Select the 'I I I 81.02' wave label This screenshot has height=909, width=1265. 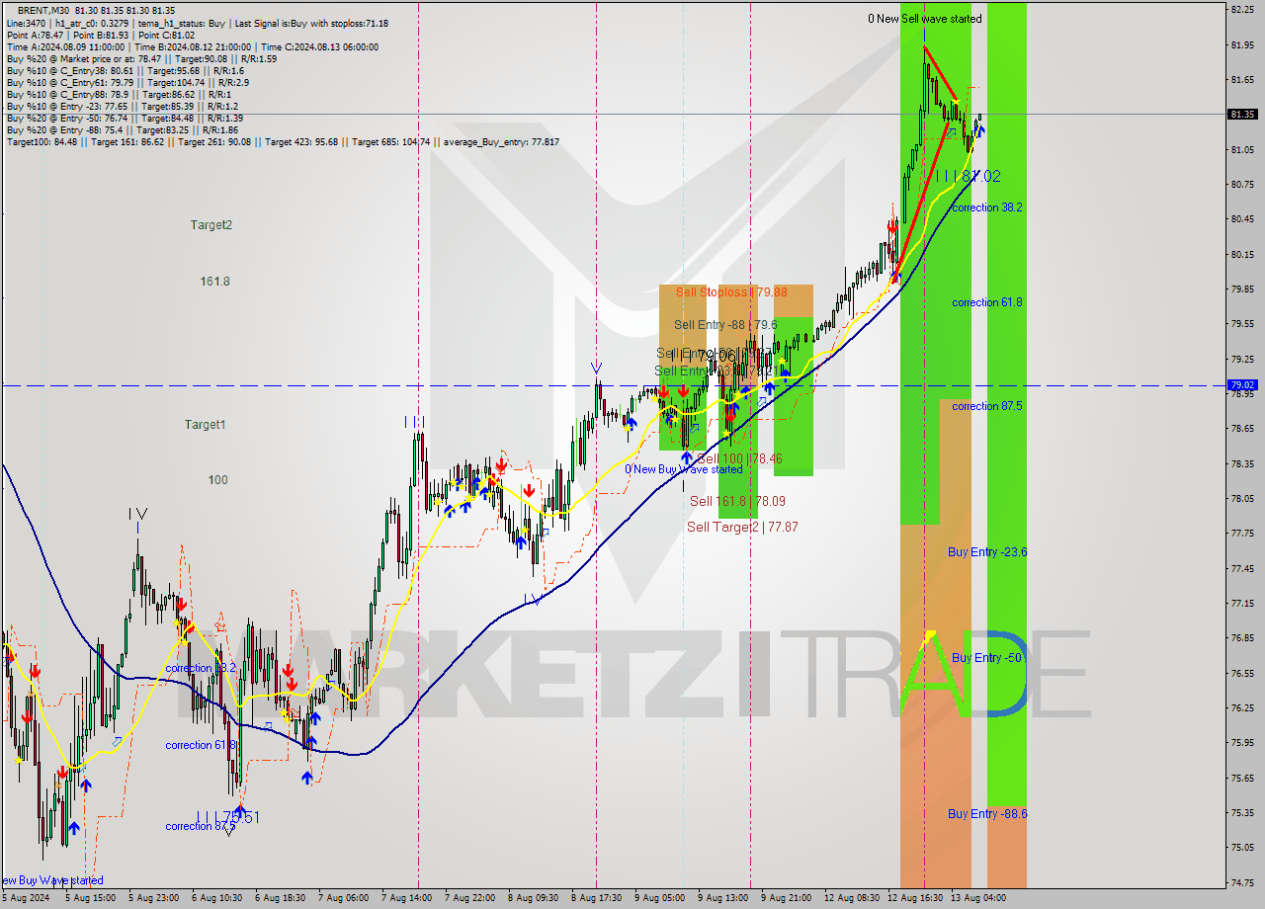pyautogui.click(x=968, y=177)
